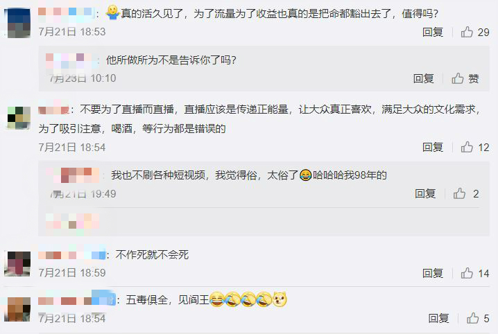Reply to the 不作死就不会死 comment

[x=433, y=273]
